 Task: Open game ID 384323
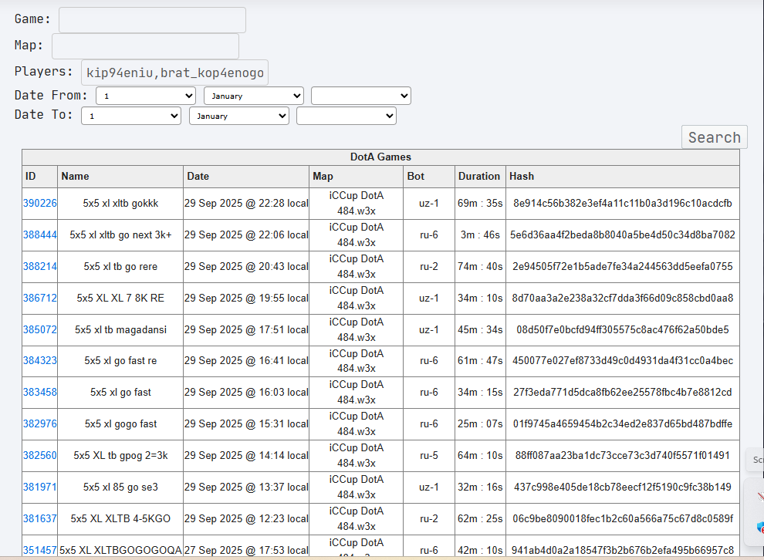coord(39,361)
